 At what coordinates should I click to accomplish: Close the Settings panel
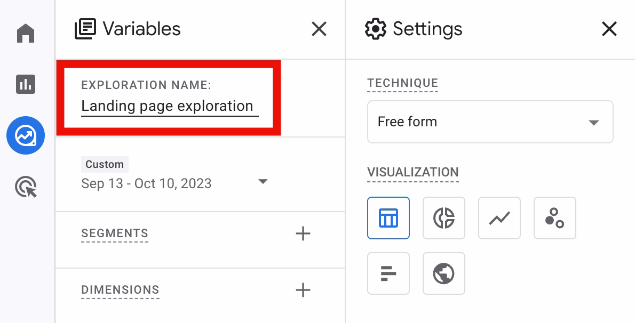pyautogui.click(x=609, y=29)
